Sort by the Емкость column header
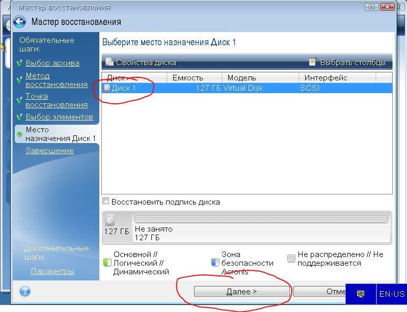Image resolution: width=407 pixels, height=312 pixels. (x=194, y=78)
